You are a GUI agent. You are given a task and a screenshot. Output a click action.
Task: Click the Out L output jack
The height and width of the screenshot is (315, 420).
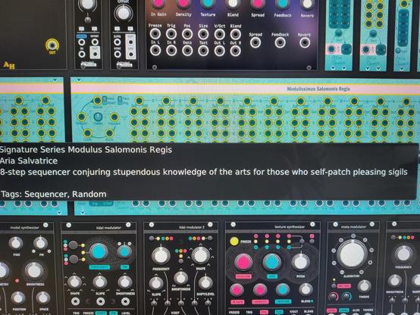click(x=219, y=51)
